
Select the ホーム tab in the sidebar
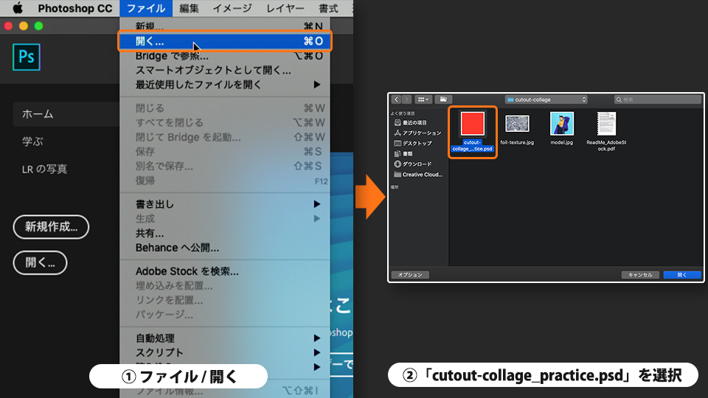[x=66, y=114]
